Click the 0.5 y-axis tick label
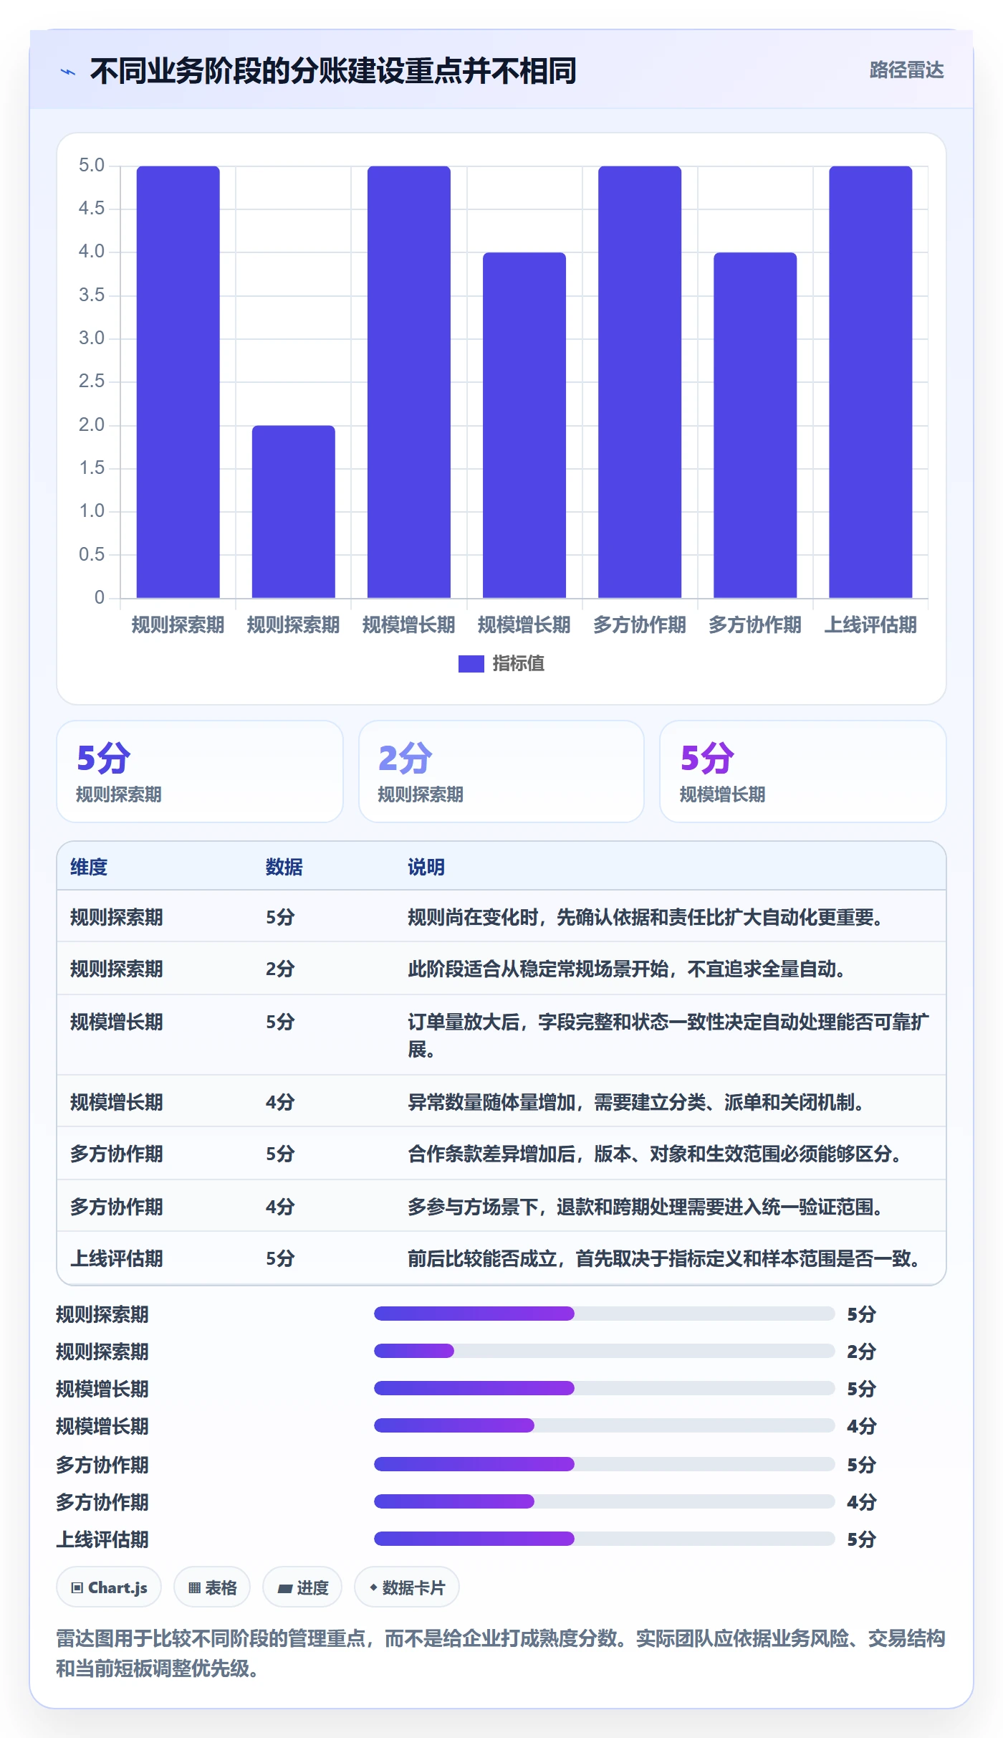1003x1738 pixels. click(92, 554)
